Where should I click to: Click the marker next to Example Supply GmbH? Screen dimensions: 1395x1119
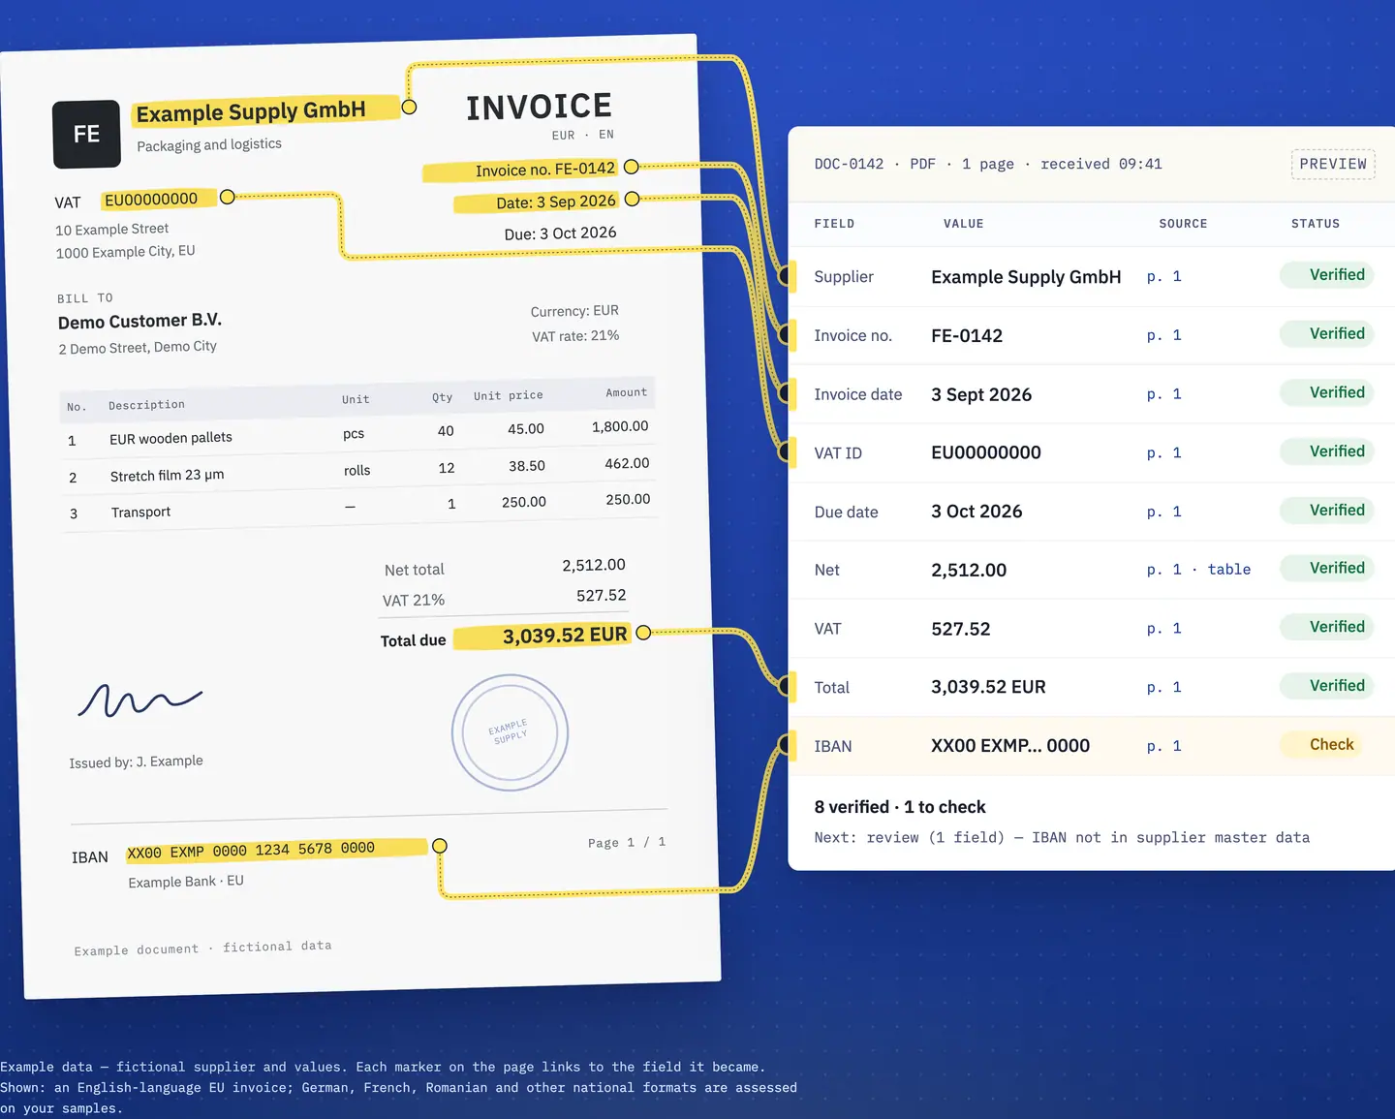click(x=409, y=107)
